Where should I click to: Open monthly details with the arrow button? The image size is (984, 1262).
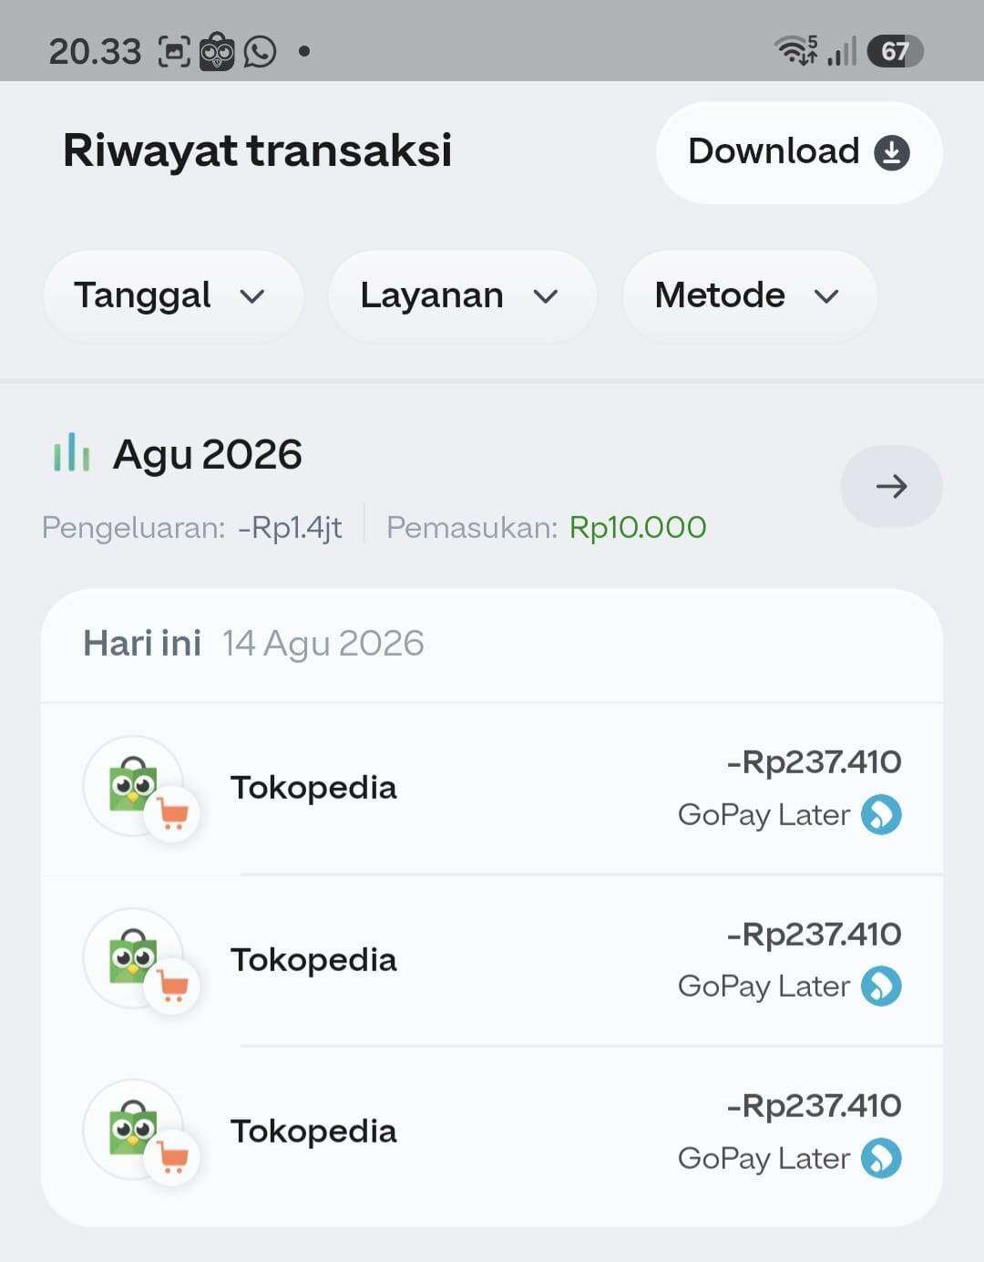click(891, 486)
